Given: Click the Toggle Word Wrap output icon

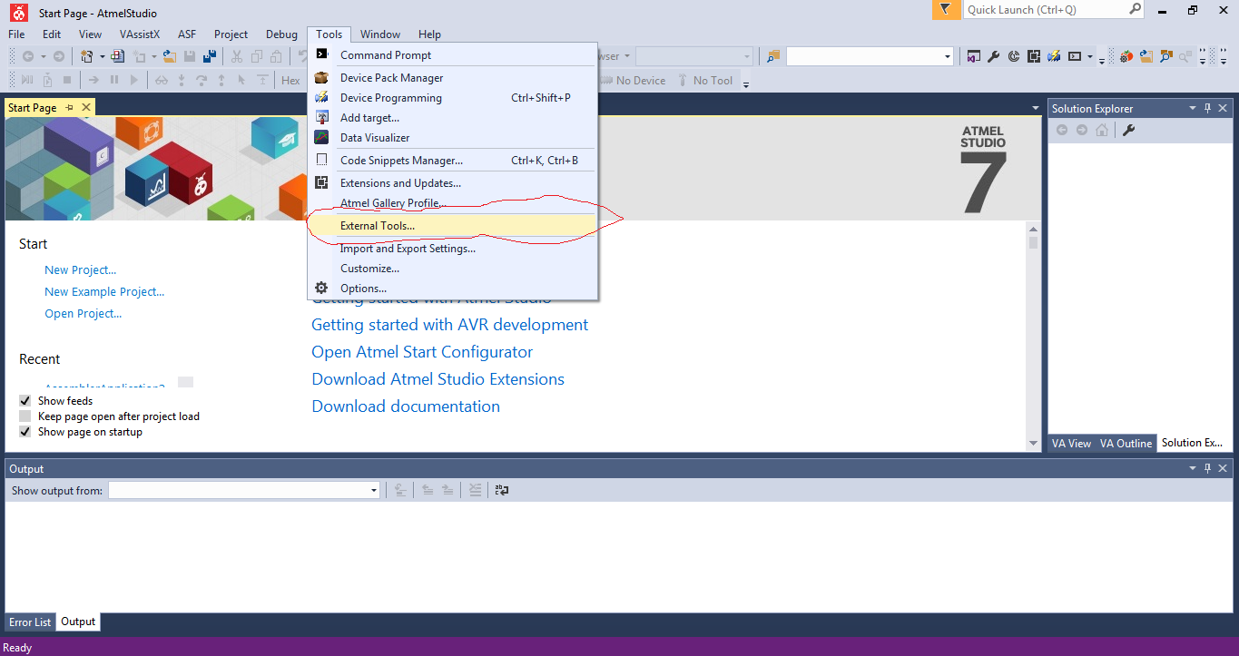Looking at the screenshot, I should click(x=502, y=490).
